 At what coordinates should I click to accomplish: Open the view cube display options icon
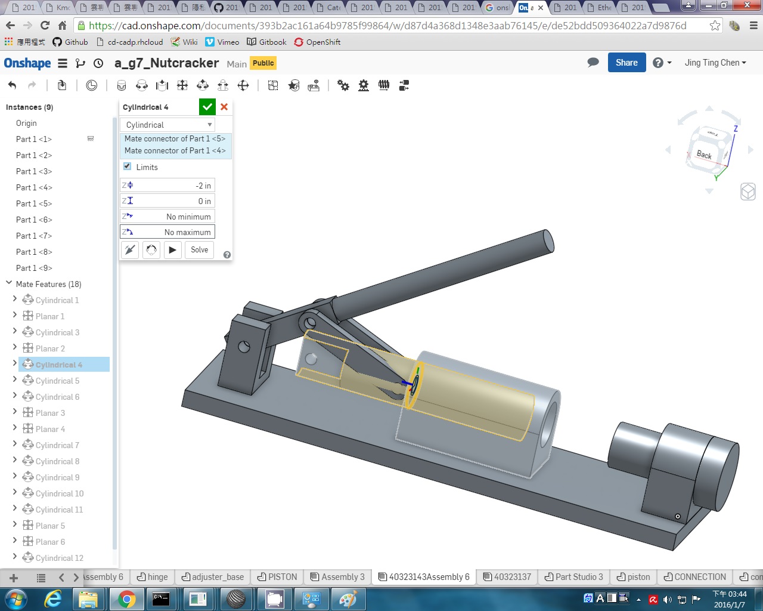pyautogui.click(x=748, y=192)
